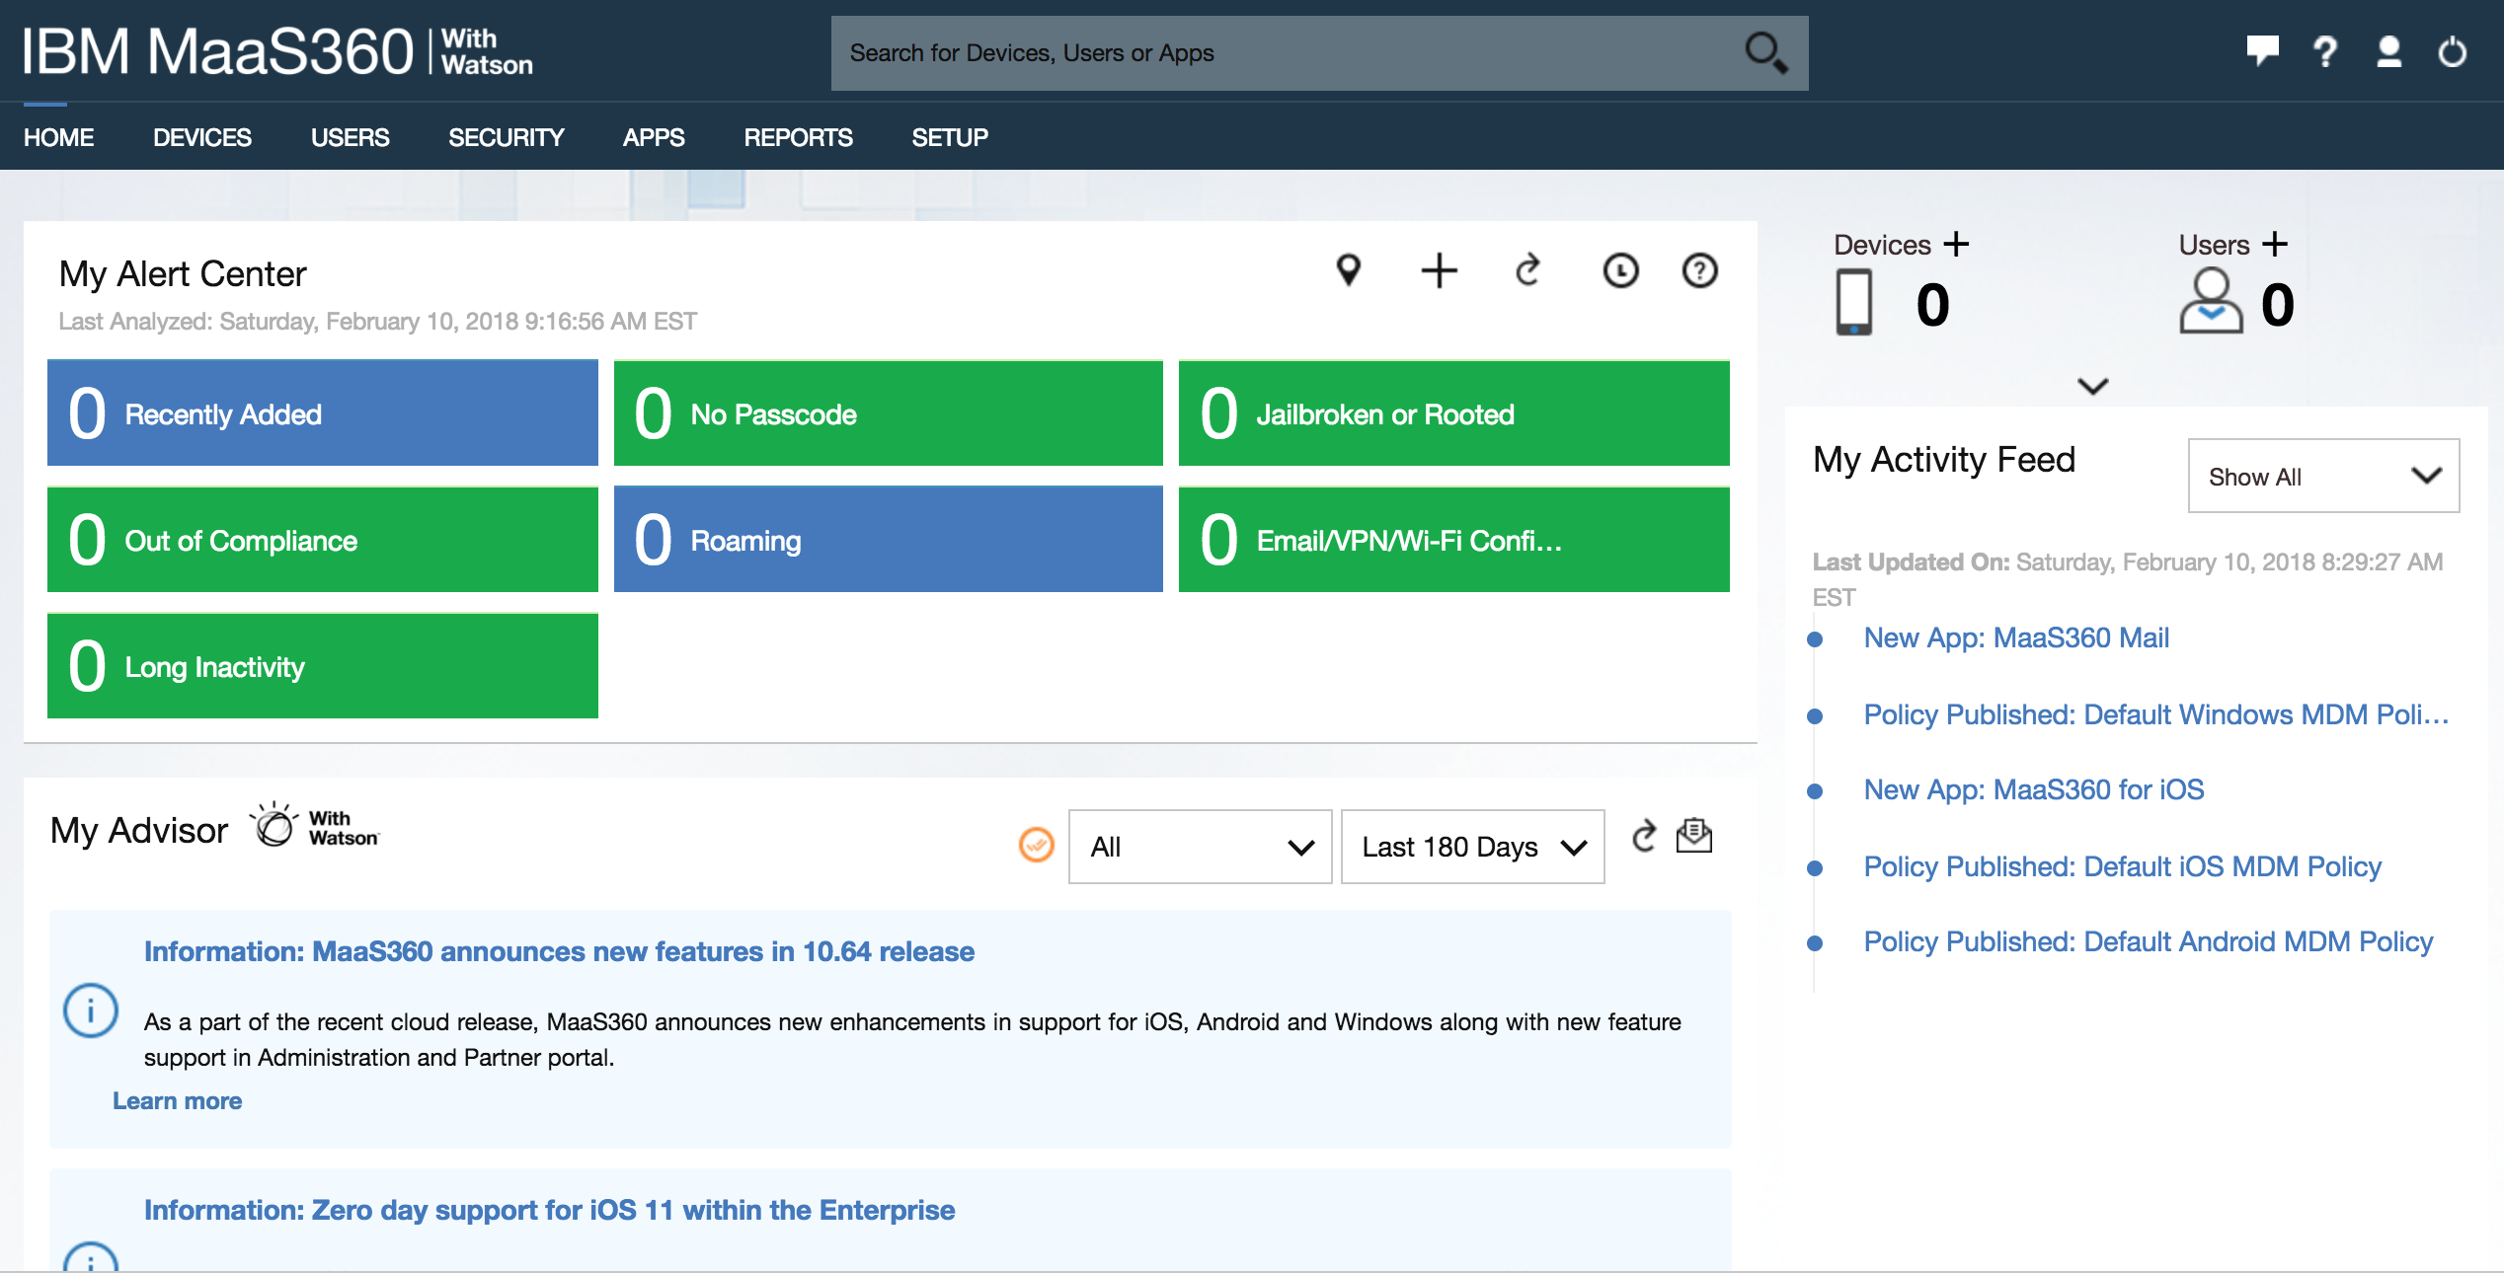This screenshot has width=2504, height=1273.
Task: Open the SECURITY menu
Action: [507, 137]
